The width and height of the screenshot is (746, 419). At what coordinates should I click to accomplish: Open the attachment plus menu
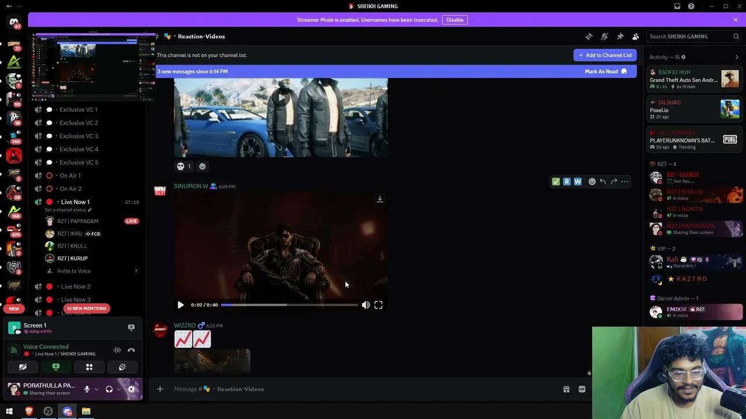pyautogui.click(x=160, y=389)
